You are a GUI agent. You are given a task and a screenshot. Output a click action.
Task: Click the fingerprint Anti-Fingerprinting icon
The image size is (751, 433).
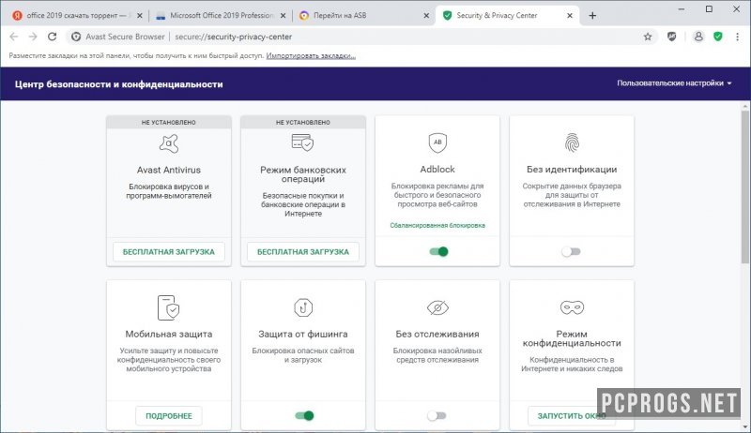click(572, 142)
